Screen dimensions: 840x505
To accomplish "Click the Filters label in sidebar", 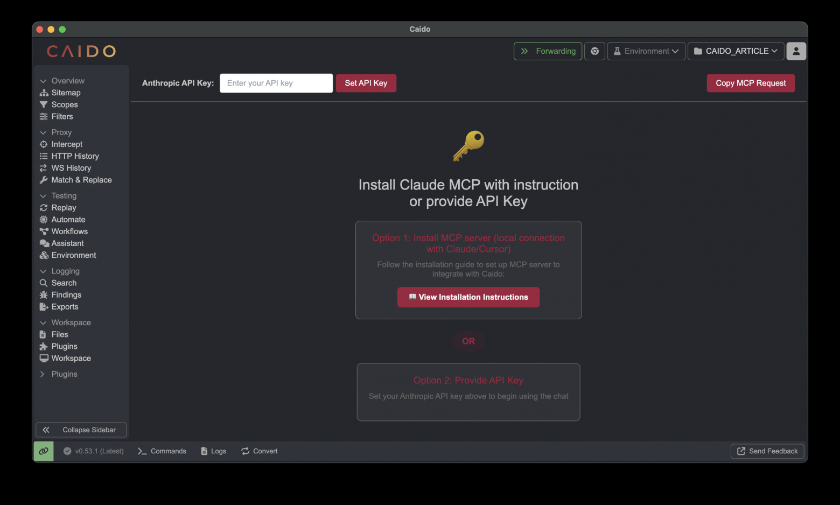I will pos(62,116).
